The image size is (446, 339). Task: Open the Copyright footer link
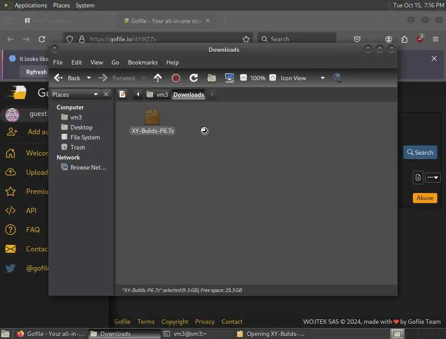175,322
